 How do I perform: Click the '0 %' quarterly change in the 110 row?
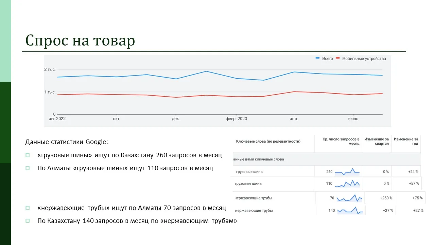386,184
